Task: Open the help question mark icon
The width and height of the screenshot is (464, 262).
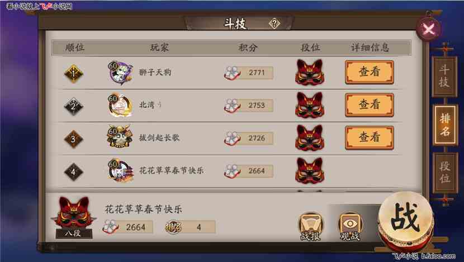Action: (x=274, y=23)
